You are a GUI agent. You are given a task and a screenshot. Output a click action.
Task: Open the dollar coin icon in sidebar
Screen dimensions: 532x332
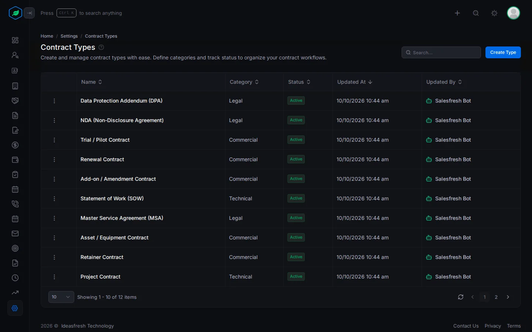15,145
